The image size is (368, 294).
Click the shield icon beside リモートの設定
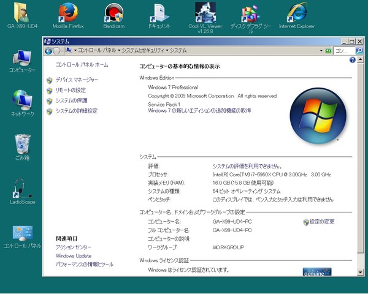[x=50, y=91]
